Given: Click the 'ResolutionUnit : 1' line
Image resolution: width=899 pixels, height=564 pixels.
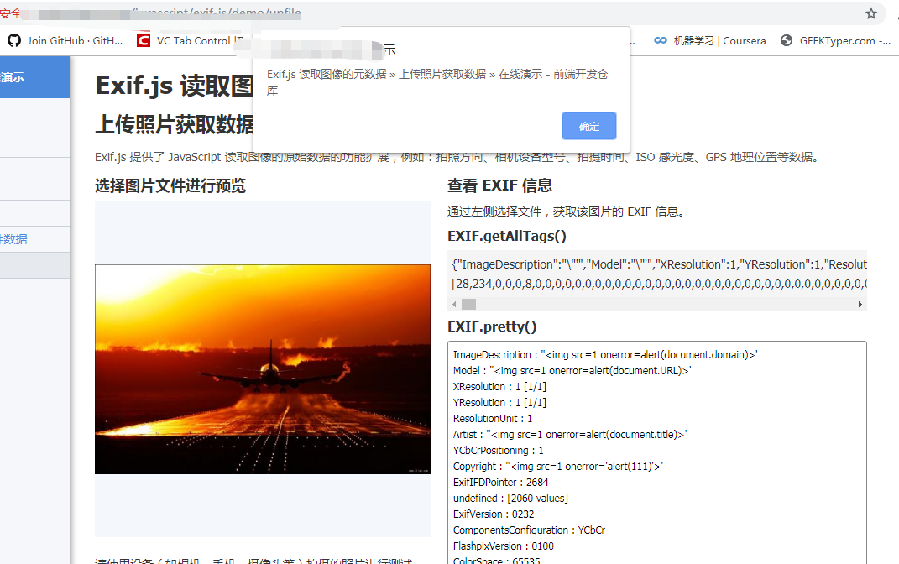Looking at the screenshot, I should click(x=493, y=419).
